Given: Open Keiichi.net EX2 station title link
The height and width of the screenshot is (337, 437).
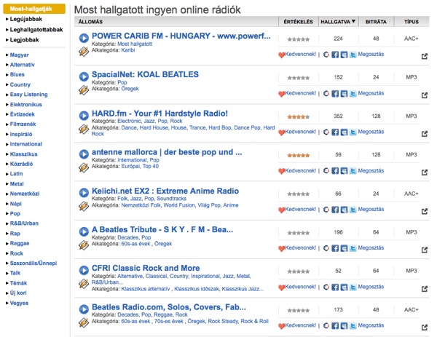Looking at the screenshot, I should [165, 191].
